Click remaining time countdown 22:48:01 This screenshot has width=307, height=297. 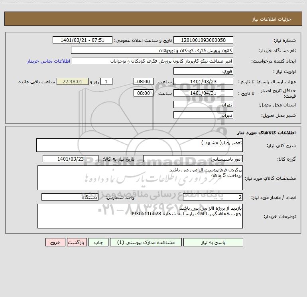[x=73, y=82]
